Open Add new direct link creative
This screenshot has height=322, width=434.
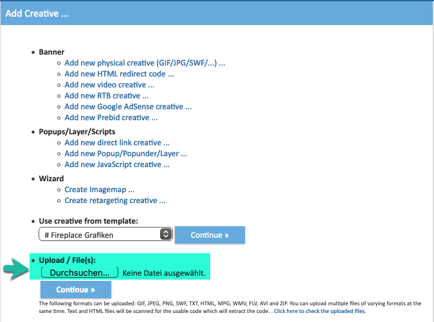pos(117,143)
